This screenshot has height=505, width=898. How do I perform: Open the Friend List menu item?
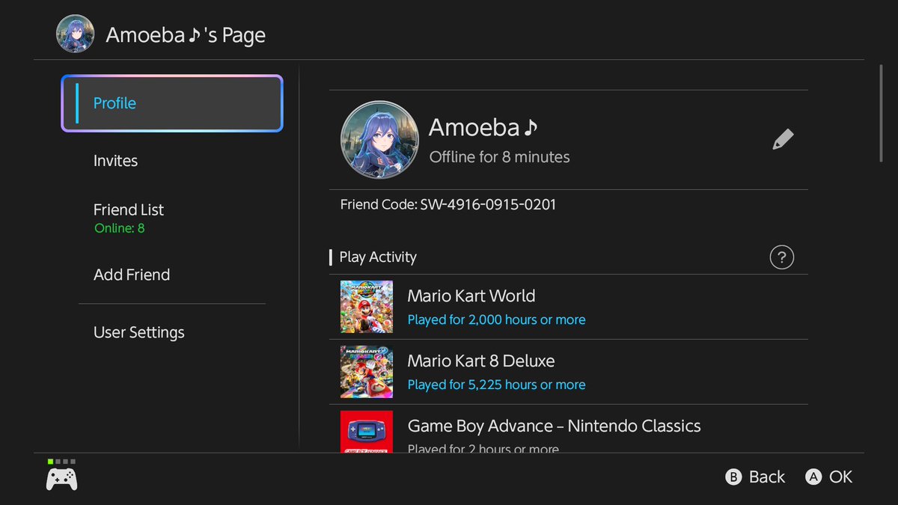pos(129,210)
